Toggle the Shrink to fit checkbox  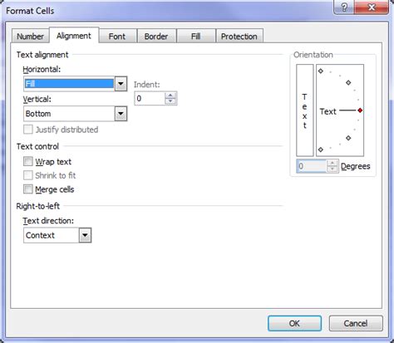tap(28, 175)
